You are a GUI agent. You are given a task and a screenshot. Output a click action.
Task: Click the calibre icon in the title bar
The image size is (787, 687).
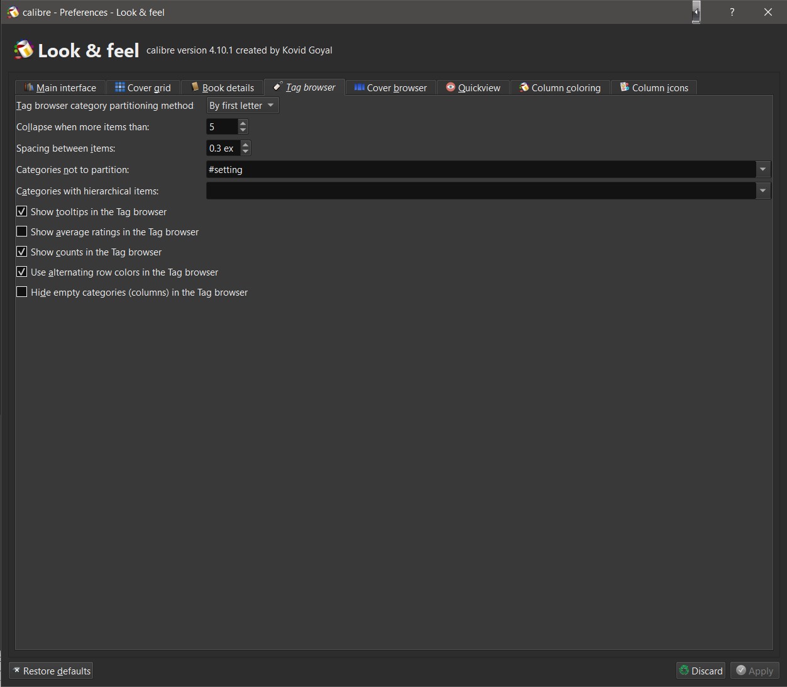tap(13, 12)
